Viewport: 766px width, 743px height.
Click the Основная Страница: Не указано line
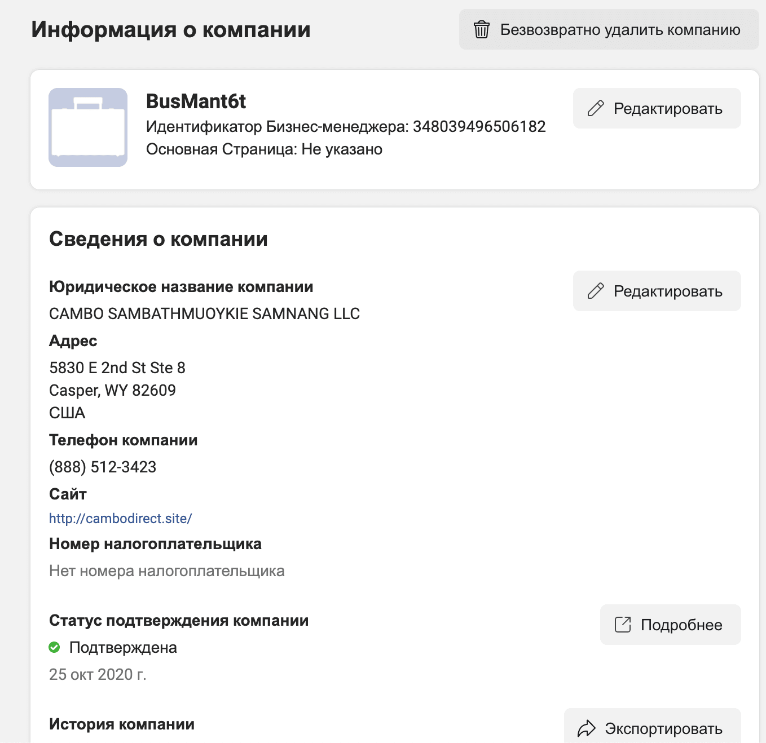pyautogui.click(x=264, y=149)
